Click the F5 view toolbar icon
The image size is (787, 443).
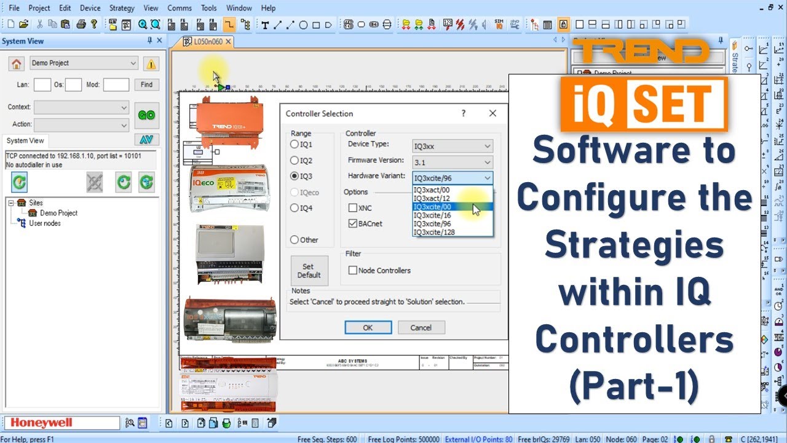(x=171, y=25)
